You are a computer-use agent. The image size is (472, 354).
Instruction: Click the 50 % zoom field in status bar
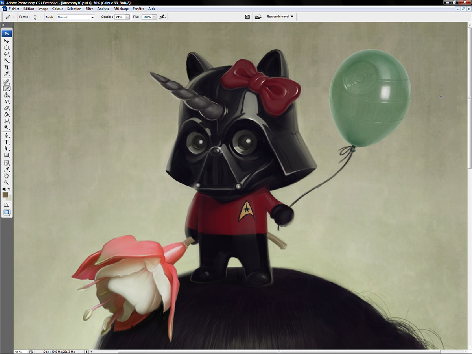21,352
